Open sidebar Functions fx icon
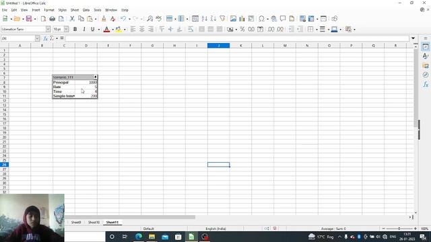431x242 pixels. click(x=426, y=84)
